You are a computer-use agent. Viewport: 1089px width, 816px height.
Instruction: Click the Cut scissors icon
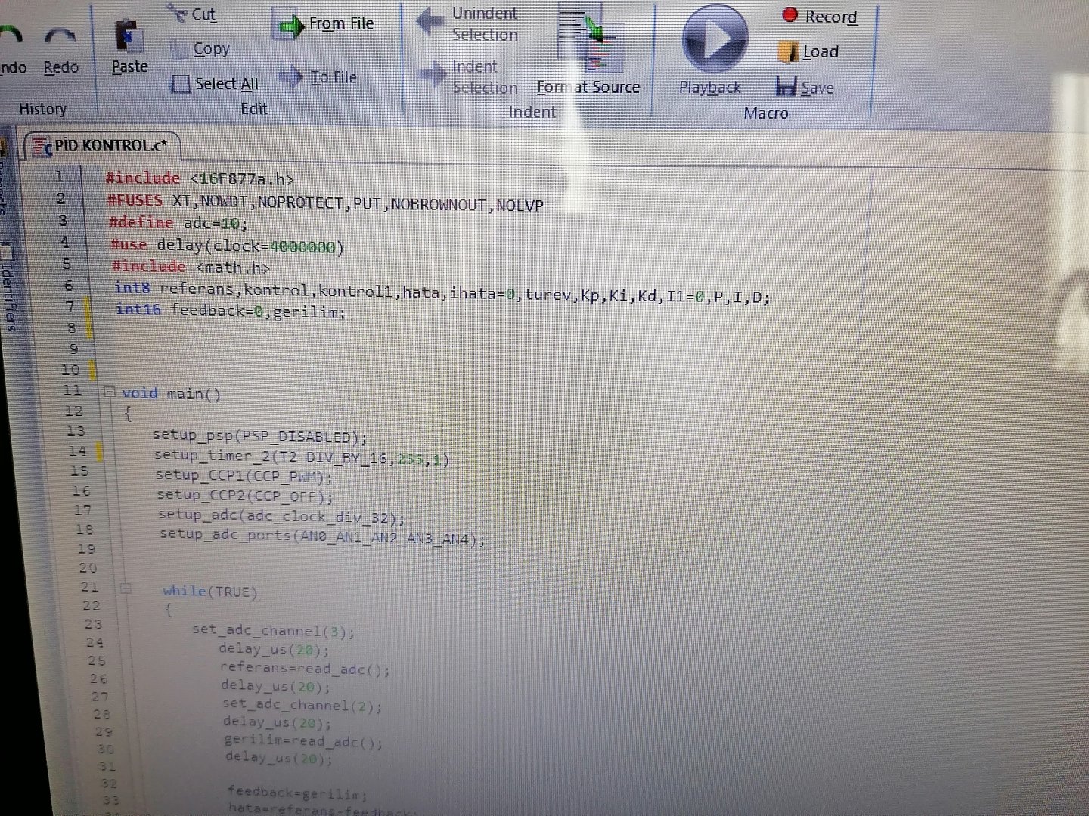tap(177, 14)
